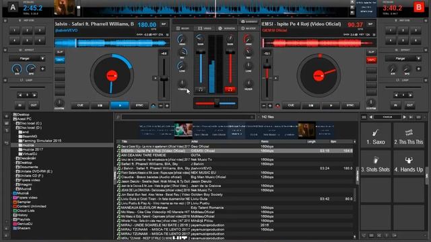Screen dimensions: 431x242
Task: Select deck B button in top-right corner
Action: coord(419,7)
